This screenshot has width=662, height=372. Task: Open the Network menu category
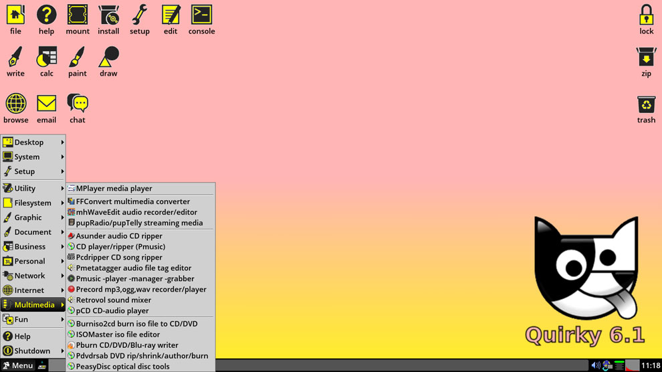(33, 276)
